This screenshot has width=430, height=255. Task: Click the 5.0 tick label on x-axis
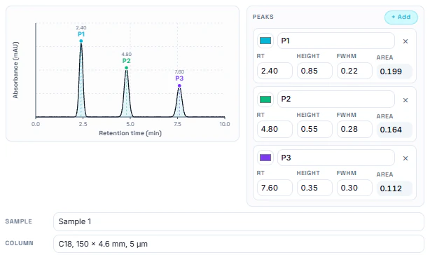(x=130, y=124)
